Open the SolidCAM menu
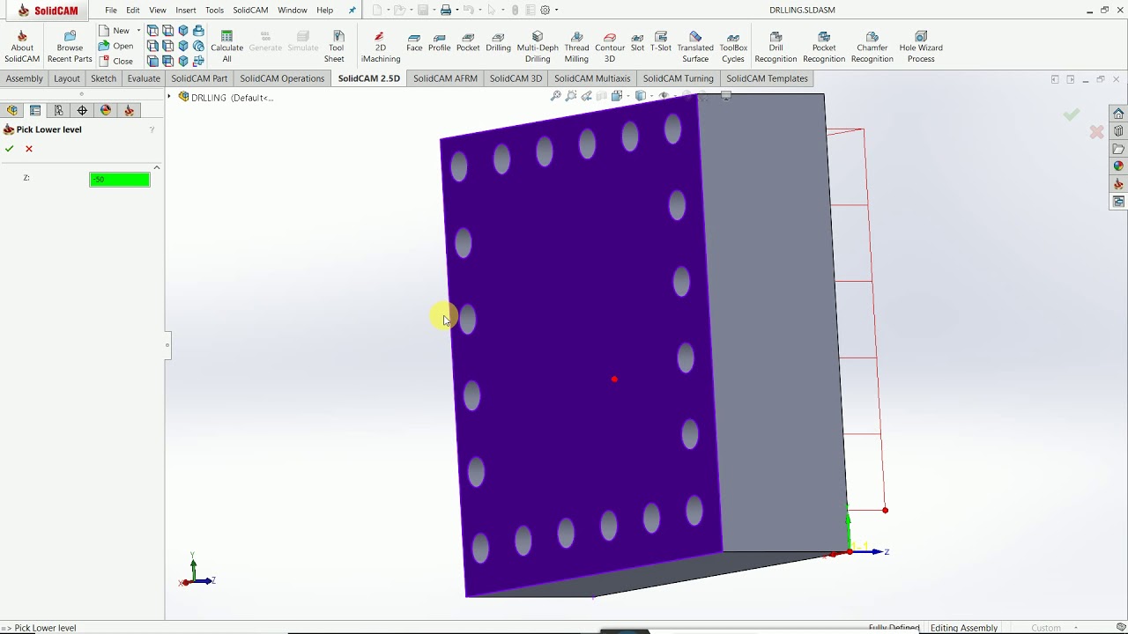Image resolution: width=1128 pixels, height=634 pixels. point(250,10)
